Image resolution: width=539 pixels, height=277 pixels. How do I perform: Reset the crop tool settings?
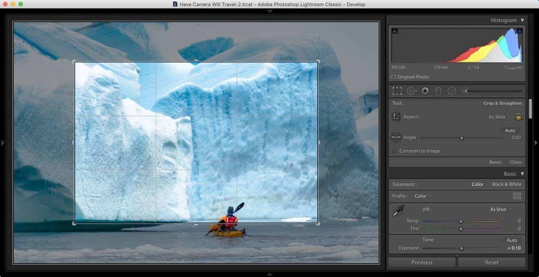click(495, 162)
